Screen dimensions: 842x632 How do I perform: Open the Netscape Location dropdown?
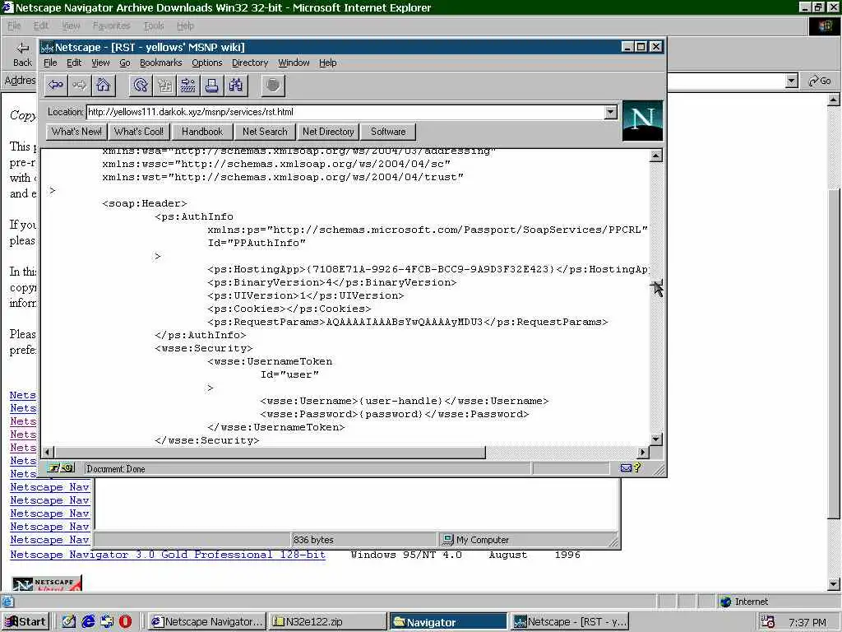point(610,112)
